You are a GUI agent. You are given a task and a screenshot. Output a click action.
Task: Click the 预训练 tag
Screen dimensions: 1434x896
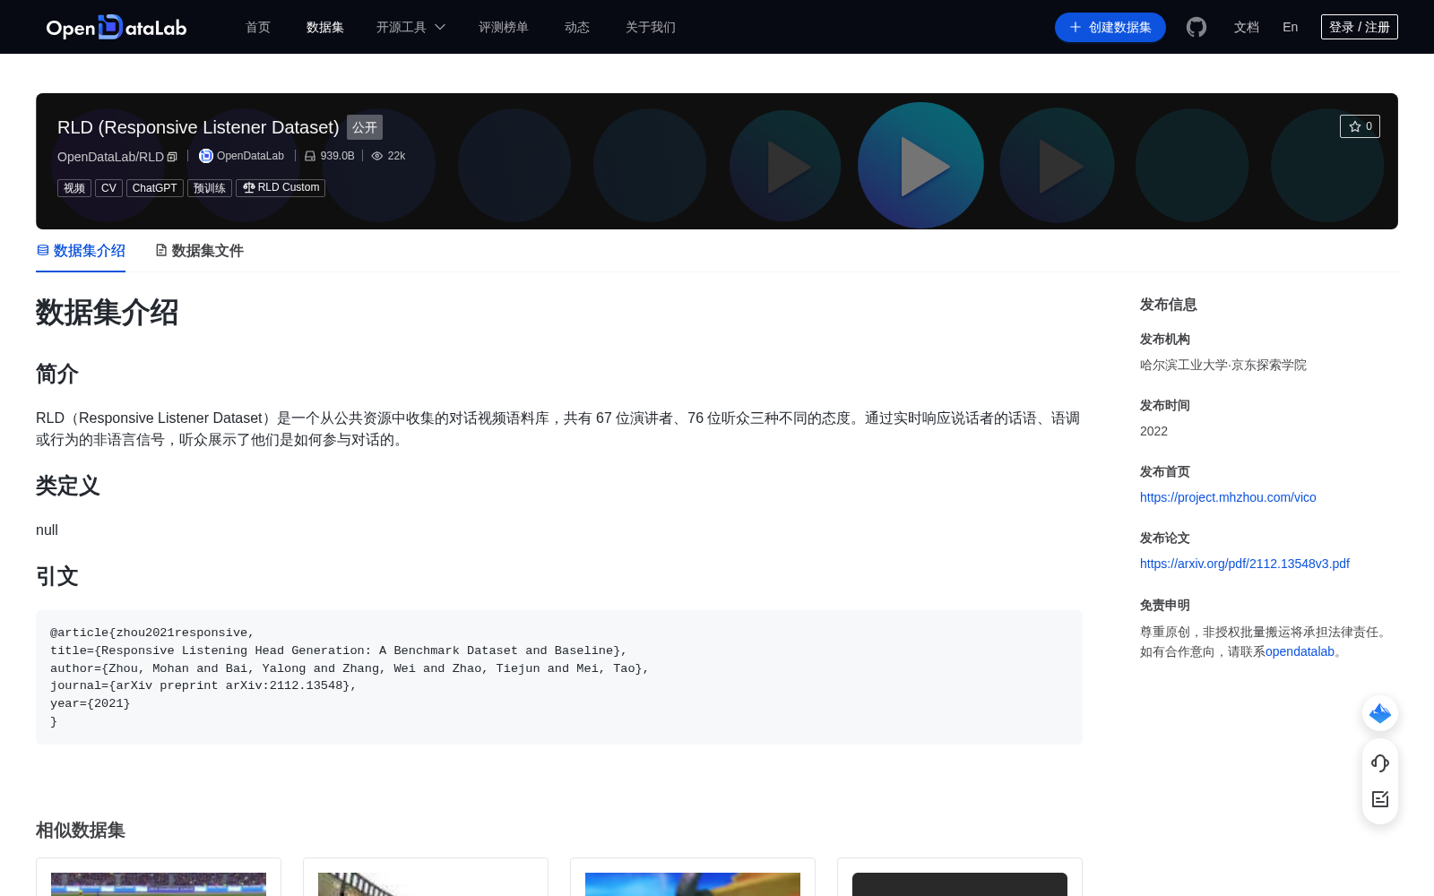(x=210, y=188)
